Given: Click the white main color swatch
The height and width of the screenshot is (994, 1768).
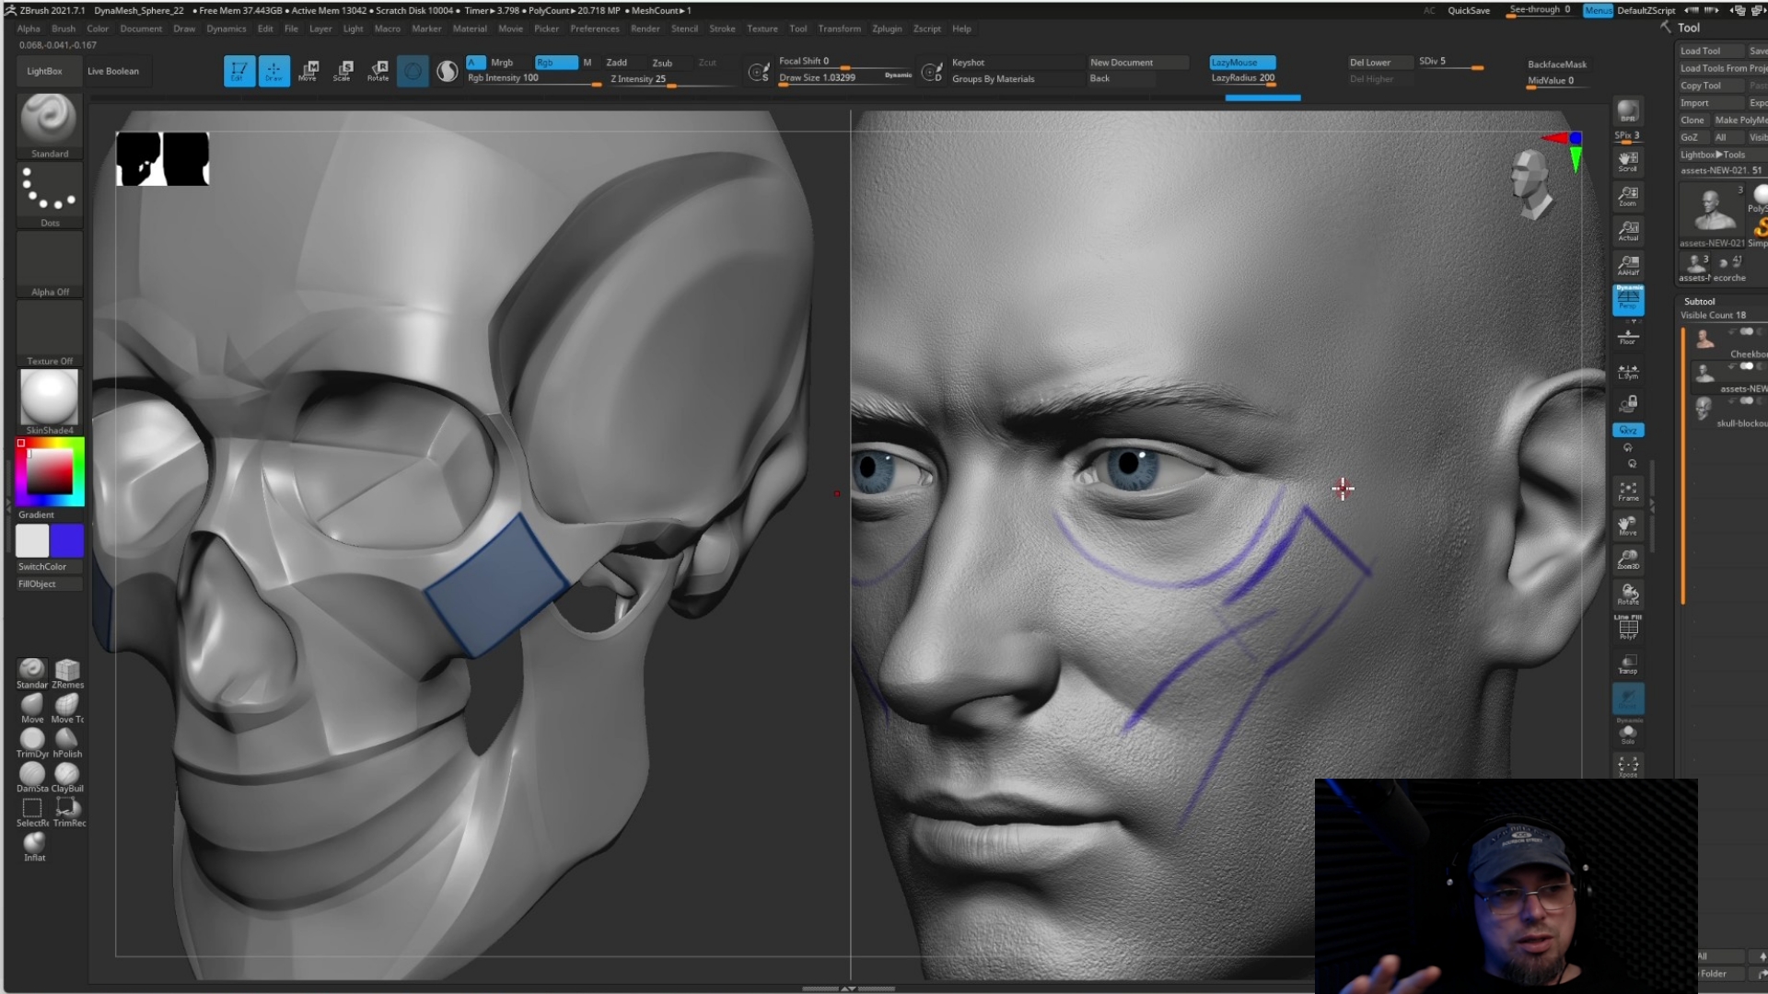Looking at the screenshot, I should click(32, 540).
